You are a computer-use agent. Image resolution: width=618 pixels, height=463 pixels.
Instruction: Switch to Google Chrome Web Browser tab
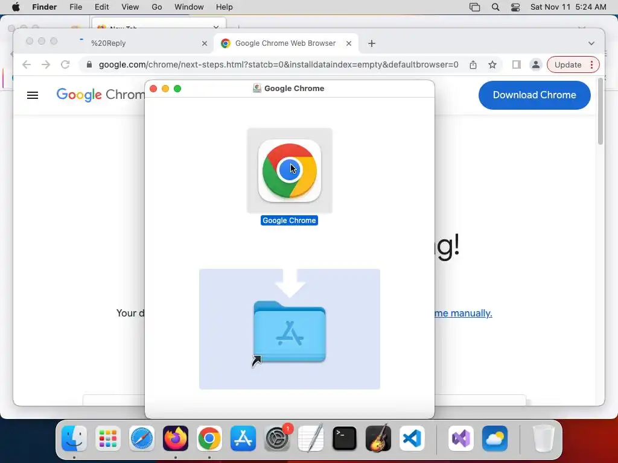[285, 43]
